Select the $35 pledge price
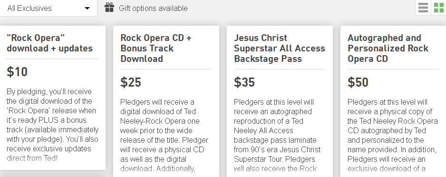 (244, 82)
